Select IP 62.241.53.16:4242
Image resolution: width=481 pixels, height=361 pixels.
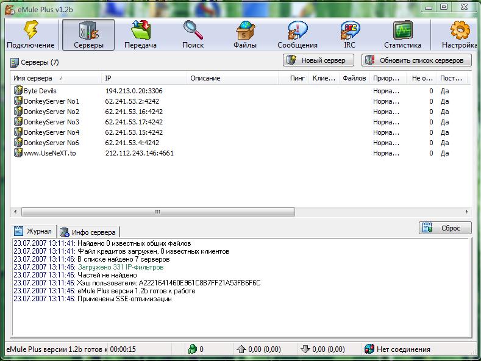(x=134, y=112)
